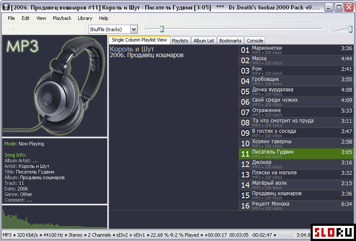This screenshot has width=356, height=241.
Task: Click the -00:02:47 remaining time in status bar
Action: click(261, 235)
